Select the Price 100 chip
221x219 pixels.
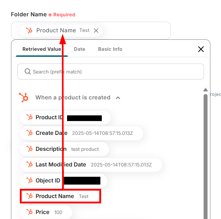point(46,212)
